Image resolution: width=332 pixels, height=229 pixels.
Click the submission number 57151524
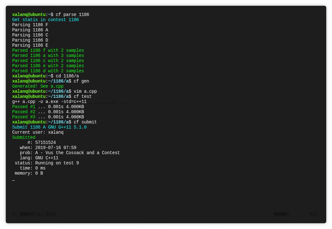(46, 143)
